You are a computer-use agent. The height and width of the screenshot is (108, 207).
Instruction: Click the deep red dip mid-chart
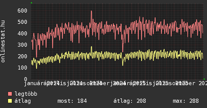[x=123, y=51]
